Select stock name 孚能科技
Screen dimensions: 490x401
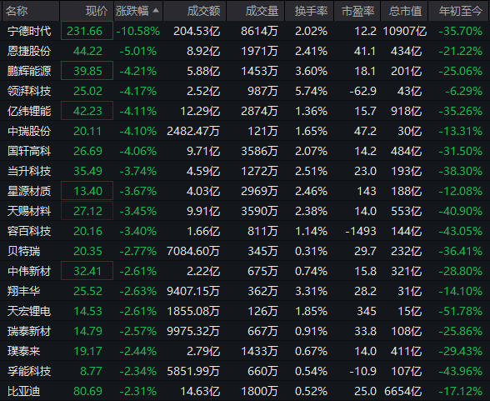pos(29,371)
